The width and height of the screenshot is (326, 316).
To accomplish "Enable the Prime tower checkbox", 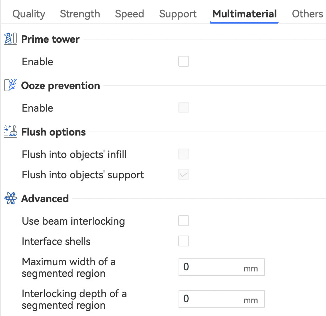I will (184, 62).
